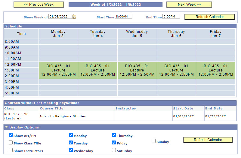Click the Thursday Jan 6 column header
The height and width of the screenshot is (158, 241).
click(x=176, y=34)
